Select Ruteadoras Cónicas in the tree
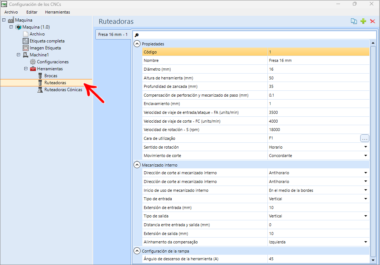Image resolution: width=380 pixels, height=265 pixels. (63, 90)
